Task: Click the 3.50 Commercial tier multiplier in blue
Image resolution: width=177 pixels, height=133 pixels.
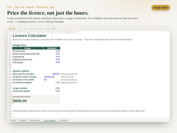Action: click(58, 57)
